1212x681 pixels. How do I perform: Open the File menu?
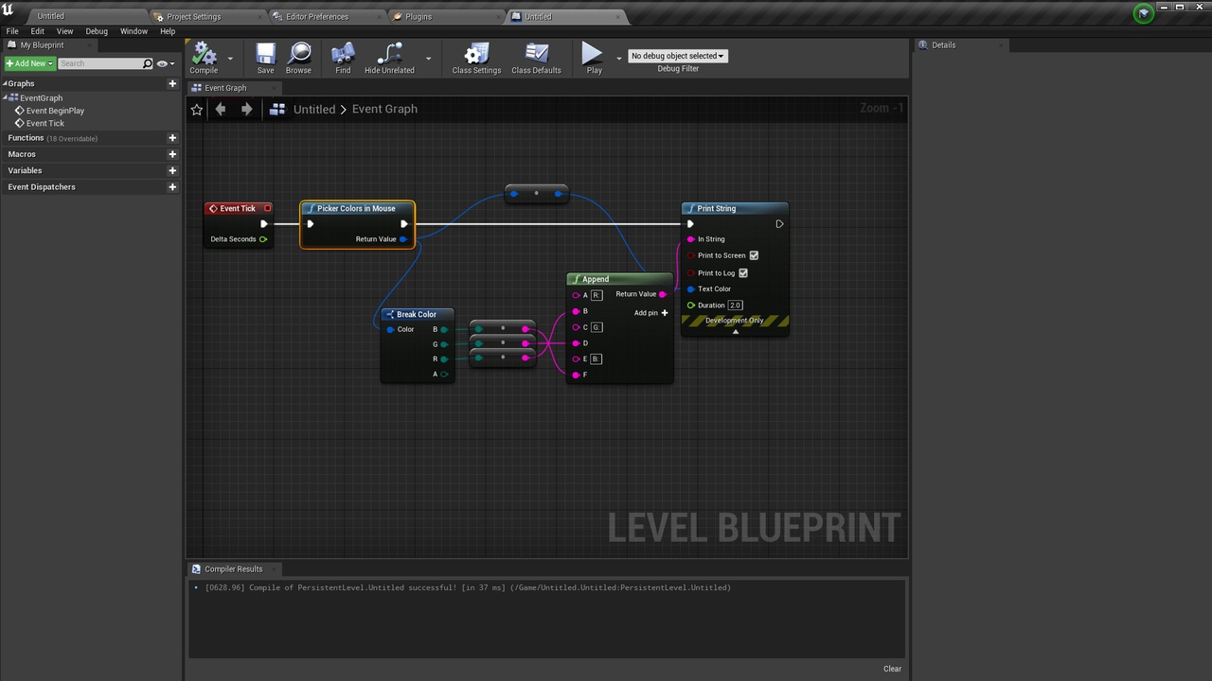pos(12,31)
